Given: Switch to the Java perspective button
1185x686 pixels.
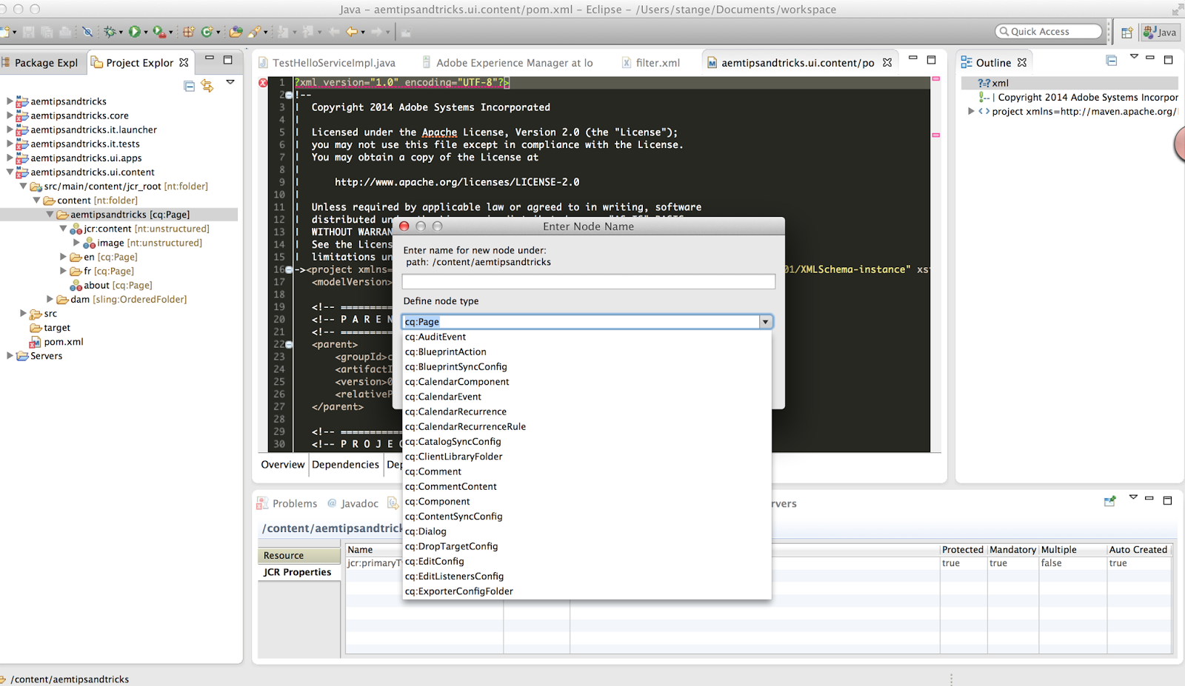Looking at the screenshot, I should 1161,32.
